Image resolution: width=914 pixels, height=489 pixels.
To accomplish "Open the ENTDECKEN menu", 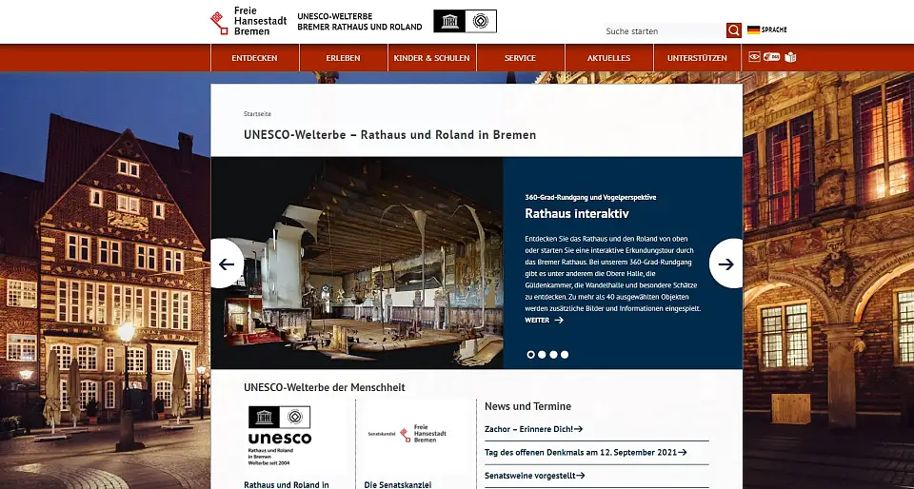I will (255, 58).
